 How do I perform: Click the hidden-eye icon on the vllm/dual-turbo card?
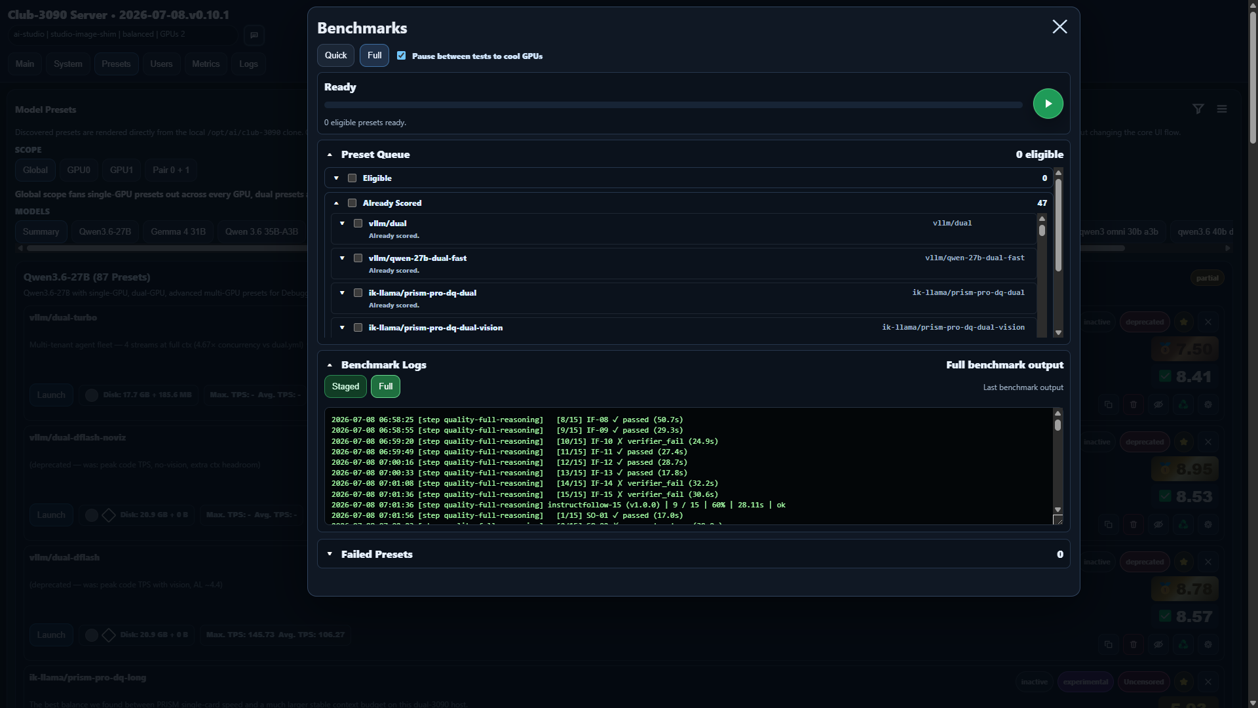click(1158, 404)
